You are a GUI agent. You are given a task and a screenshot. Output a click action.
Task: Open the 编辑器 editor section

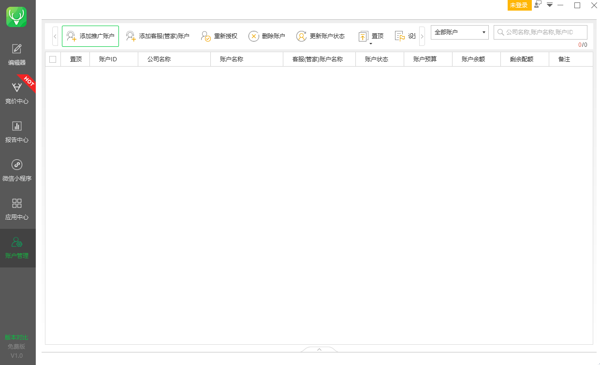click(x=17, y=55)
